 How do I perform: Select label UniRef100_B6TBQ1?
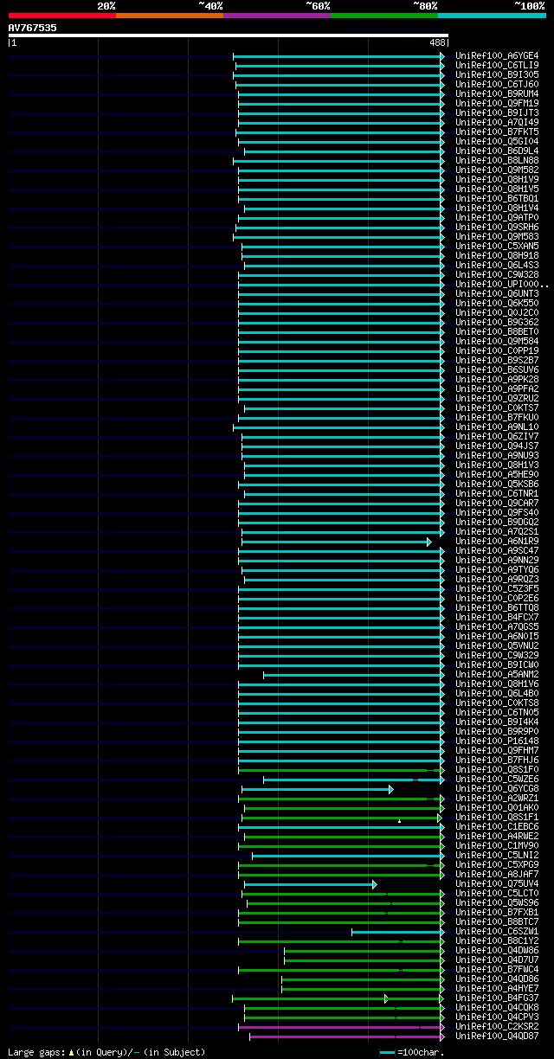(497, 198)
